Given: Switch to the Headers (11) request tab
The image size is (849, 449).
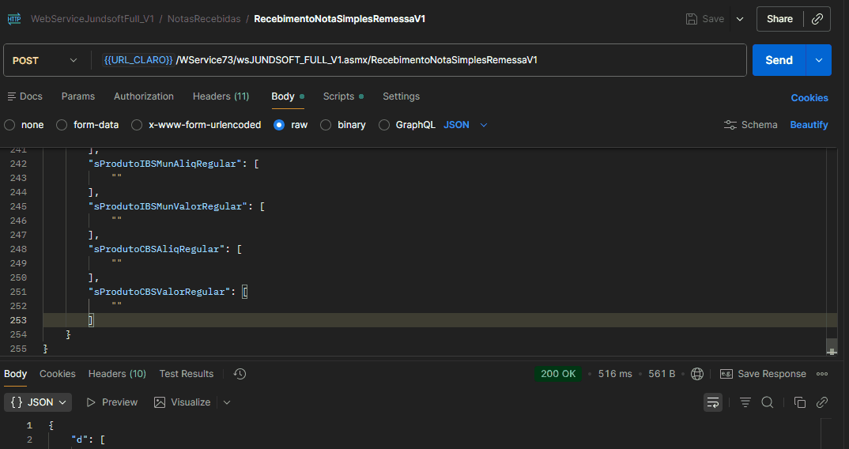Looking at the screenshot, I should pos(221,96).
